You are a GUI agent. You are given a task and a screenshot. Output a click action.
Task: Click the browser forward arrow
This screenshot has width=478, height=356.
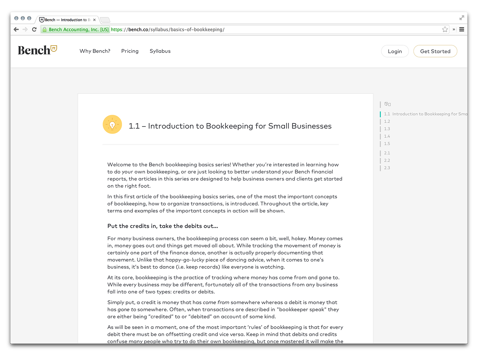point(25,29)
